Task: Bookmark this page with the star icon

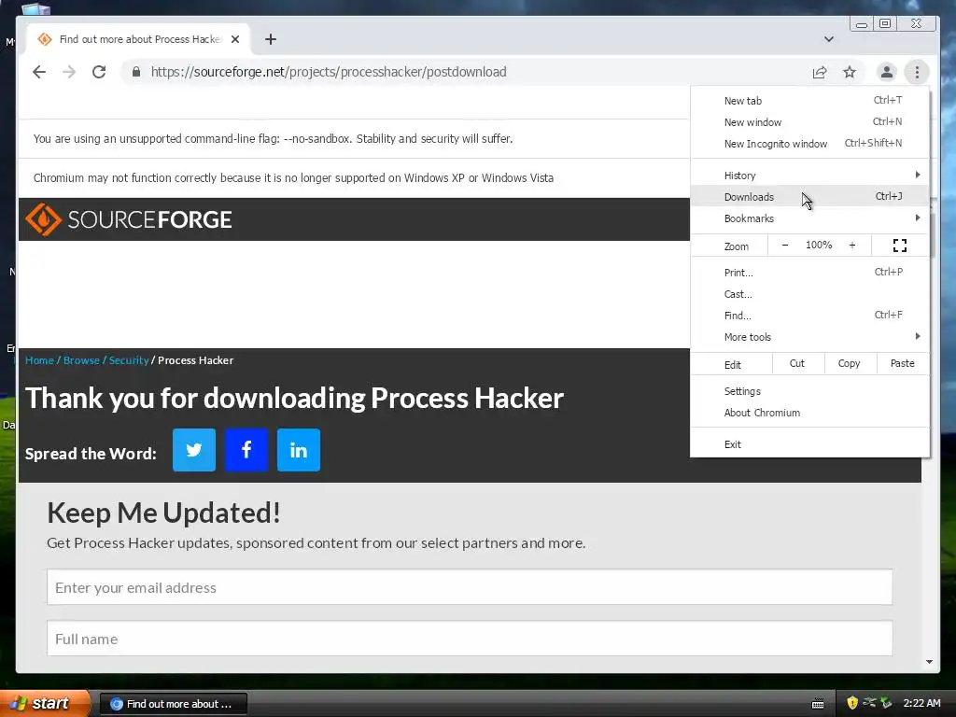Action: (850, 72)
